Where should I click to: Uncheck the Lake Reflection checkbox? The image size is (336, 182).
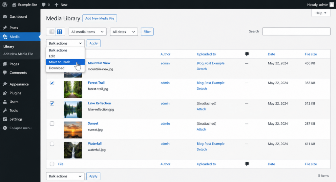(52, 103)
